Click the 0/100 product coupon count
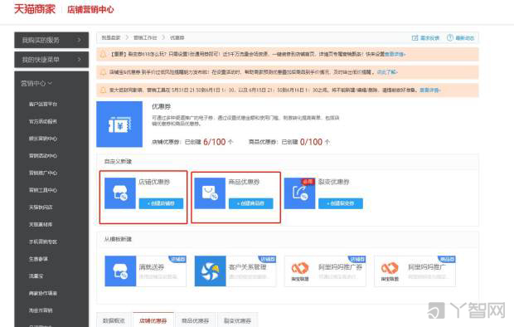This screenshot has height=327, width=514. click(311, 142)
